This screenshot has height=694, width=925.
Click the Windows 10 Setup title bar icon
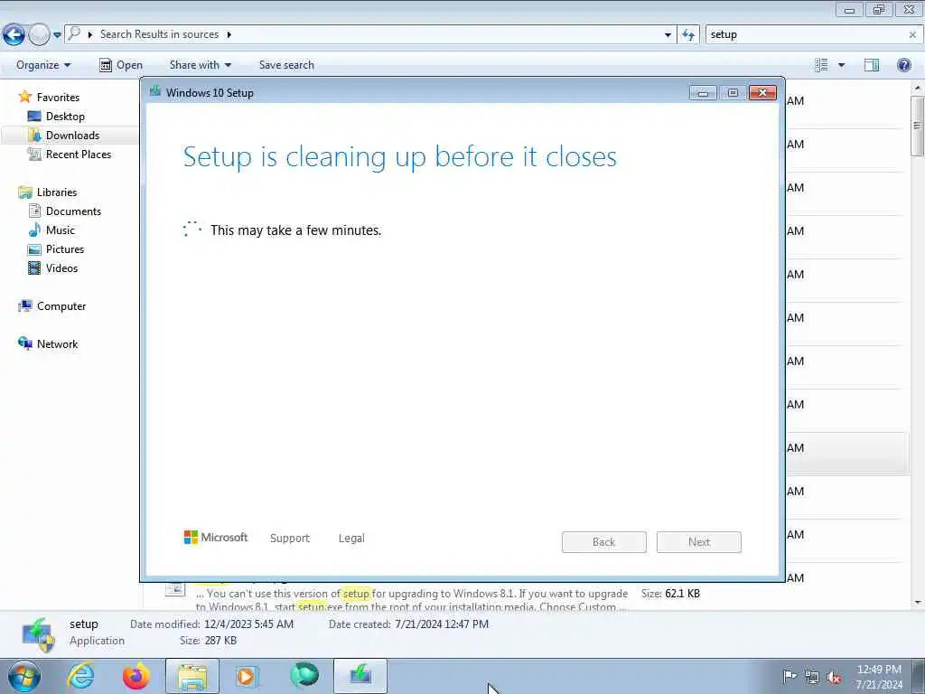tap(155, 91)
